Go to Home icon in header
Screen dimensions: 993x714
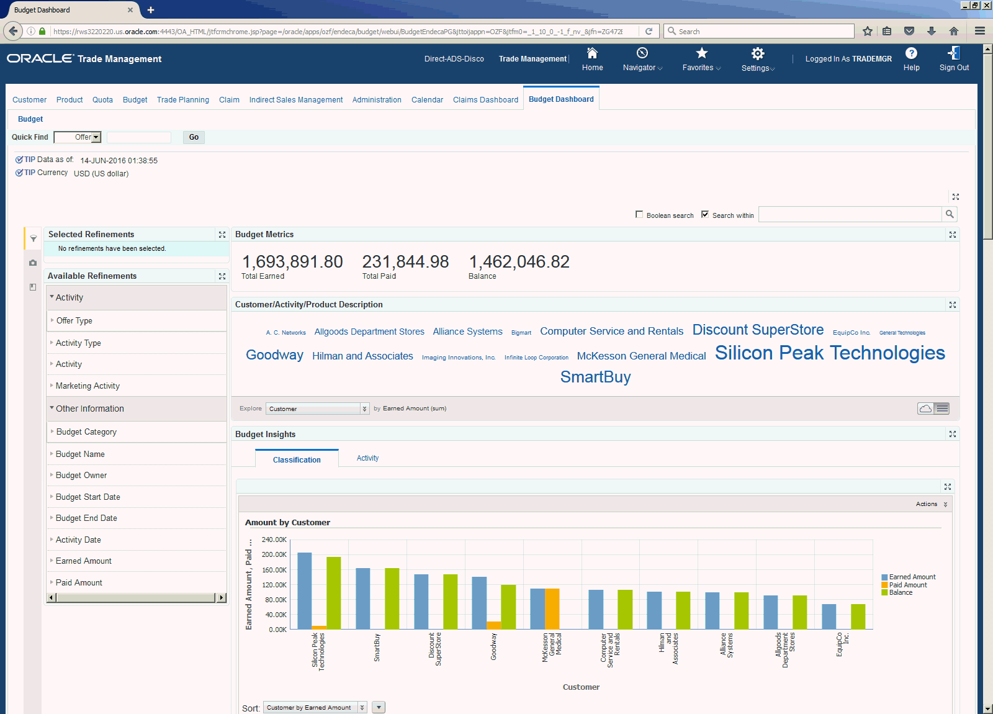(x=592, y=53)
